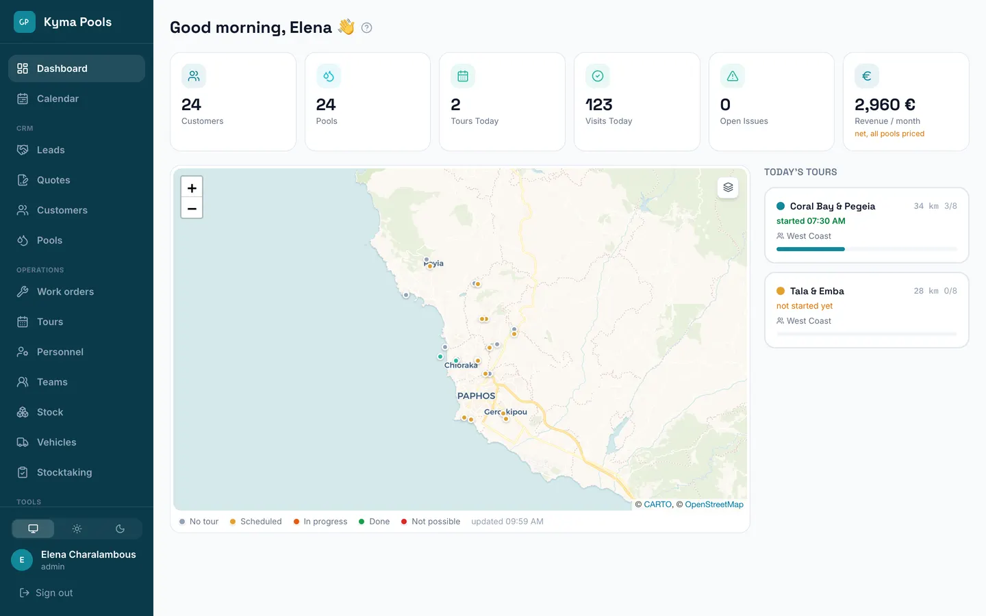Click the Tours Today calendar icon
The height and width of the screenshot is (616, 986).
click(x=463, y=76)
